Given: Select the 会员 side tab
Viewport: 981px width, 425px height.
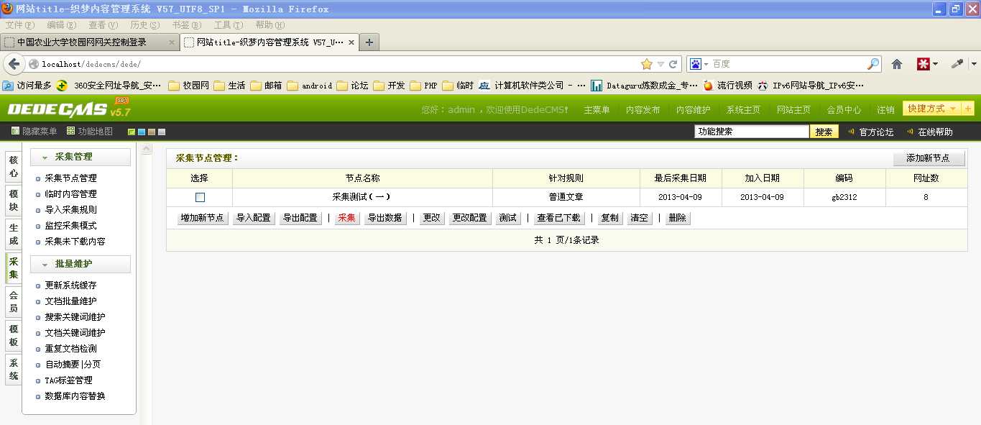Looking at the screenshot, I should pos(14,301).
